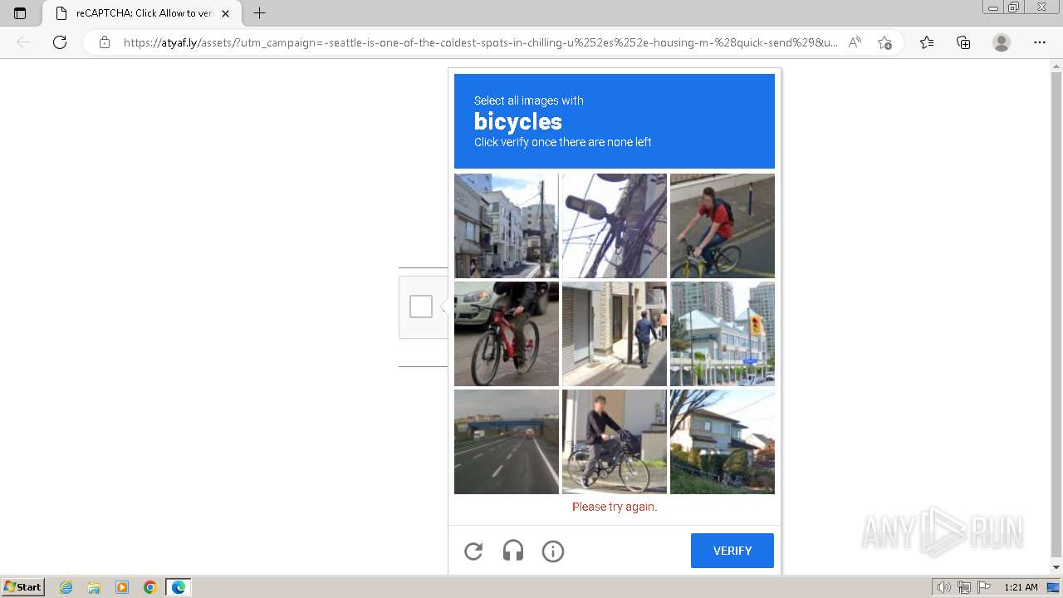Refresh the browser page

click(60, 42)
